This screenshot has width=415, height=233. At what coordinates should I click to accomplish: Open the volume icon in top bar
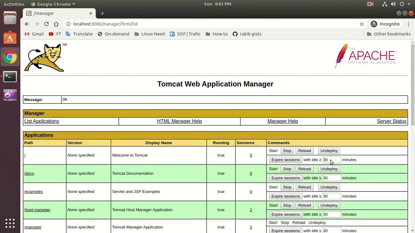tap(393, 4)
